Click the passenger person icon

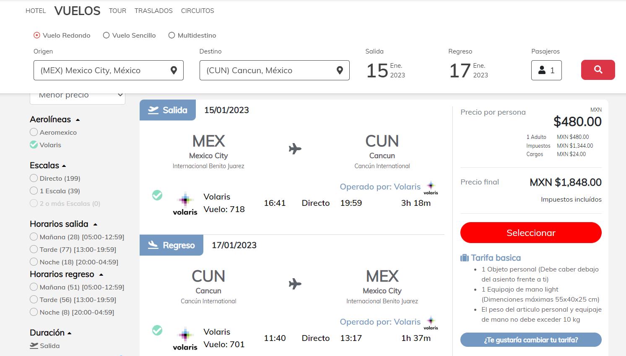click(542, 70)
